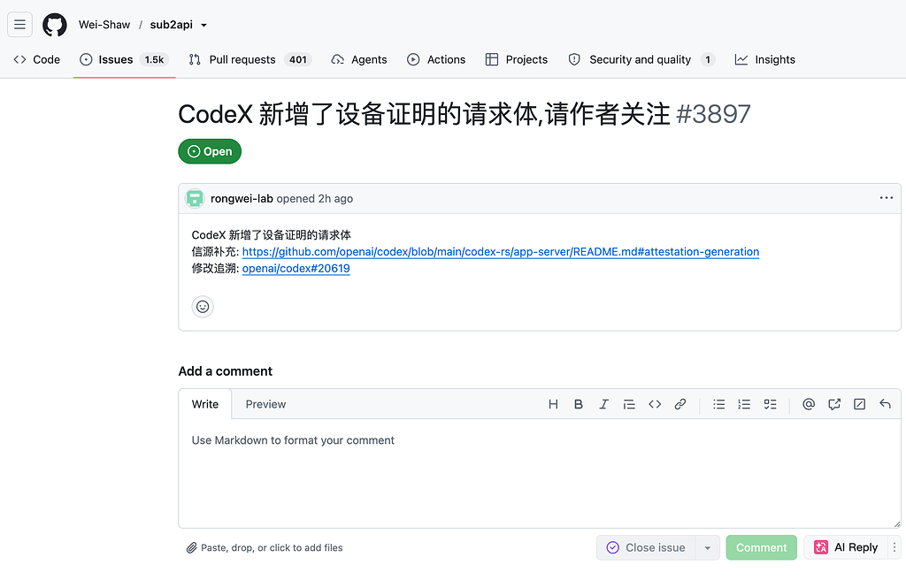
Task: Click the green Comment button
Action: click(x=762, y=547)
